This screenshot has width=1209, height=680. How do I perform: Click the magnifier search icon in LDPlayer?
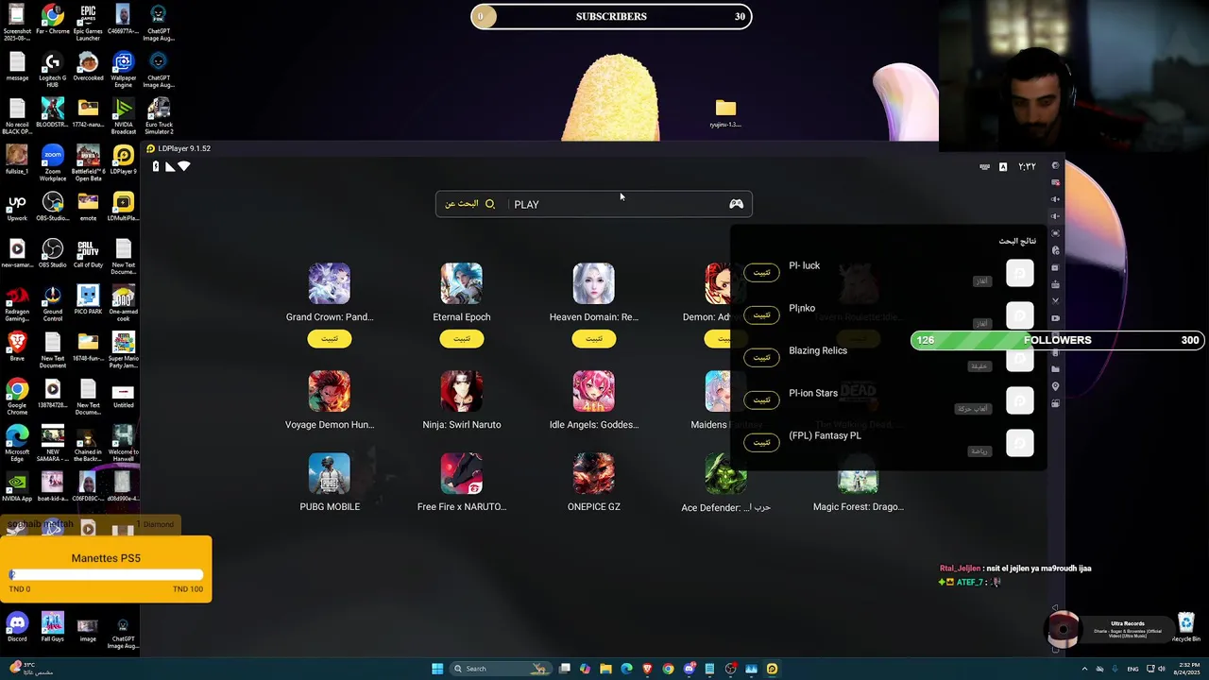coord(490,204)
